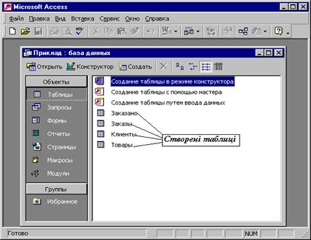This screenshot has height=240, width=311.
Task: Click the Microsoft Access title bar icon
Action: click(8, 7)
